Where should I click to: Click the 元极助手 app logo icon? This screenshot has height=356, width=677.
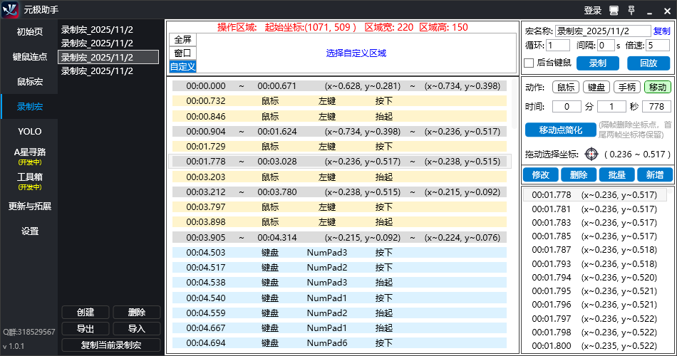(10, 9)
